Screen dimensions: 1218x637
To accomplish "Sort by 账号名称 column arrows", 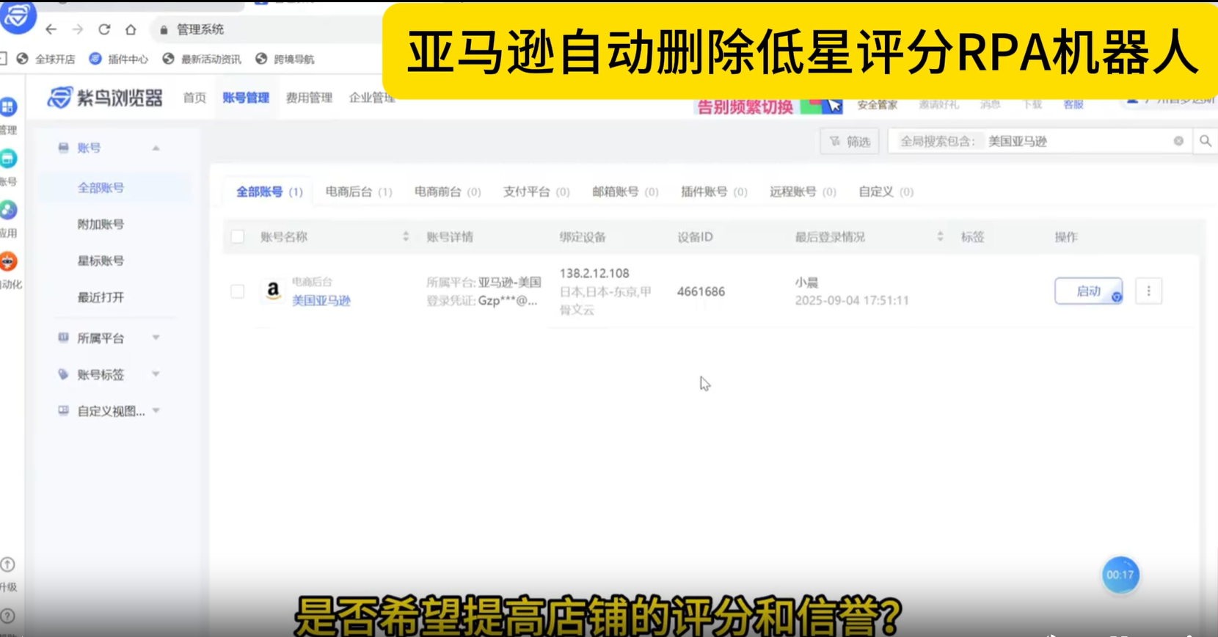I will [x=406, y=236].
